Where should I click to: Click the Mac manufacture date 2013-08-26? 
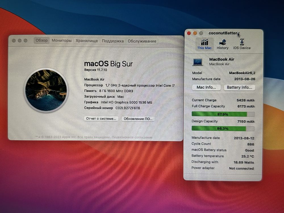tap(245, 79)
